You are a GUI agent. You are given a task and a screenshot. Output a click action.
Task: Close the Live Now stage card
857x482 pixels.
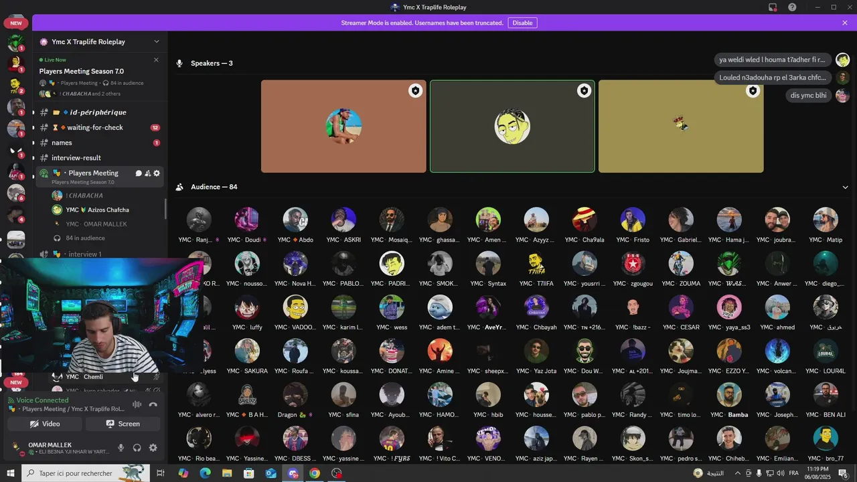coord(156,60)
